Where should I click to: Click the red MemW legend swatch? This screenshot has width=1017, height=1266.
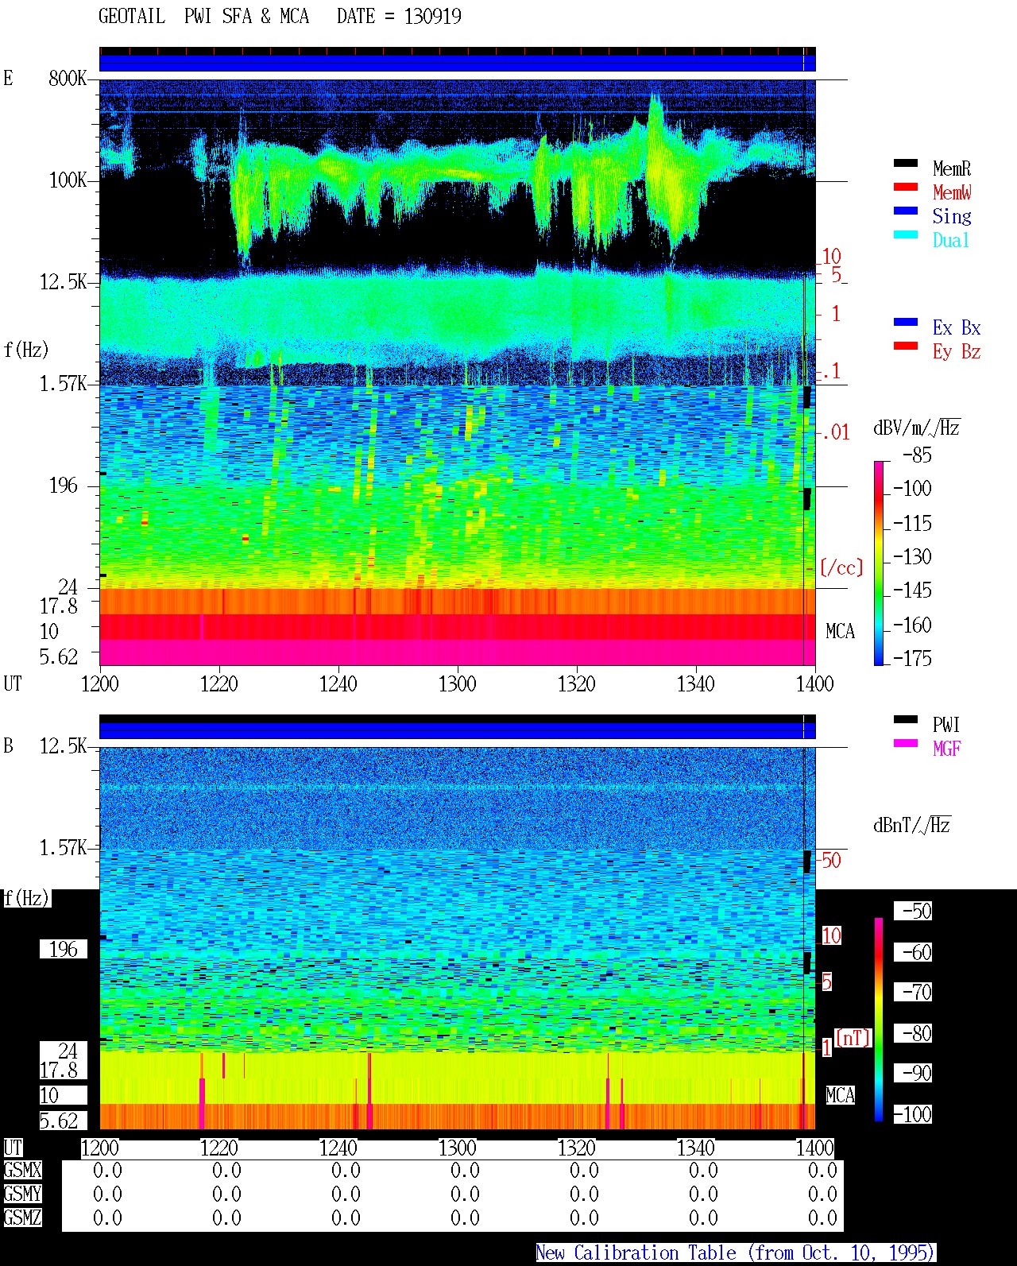(906, 187)
